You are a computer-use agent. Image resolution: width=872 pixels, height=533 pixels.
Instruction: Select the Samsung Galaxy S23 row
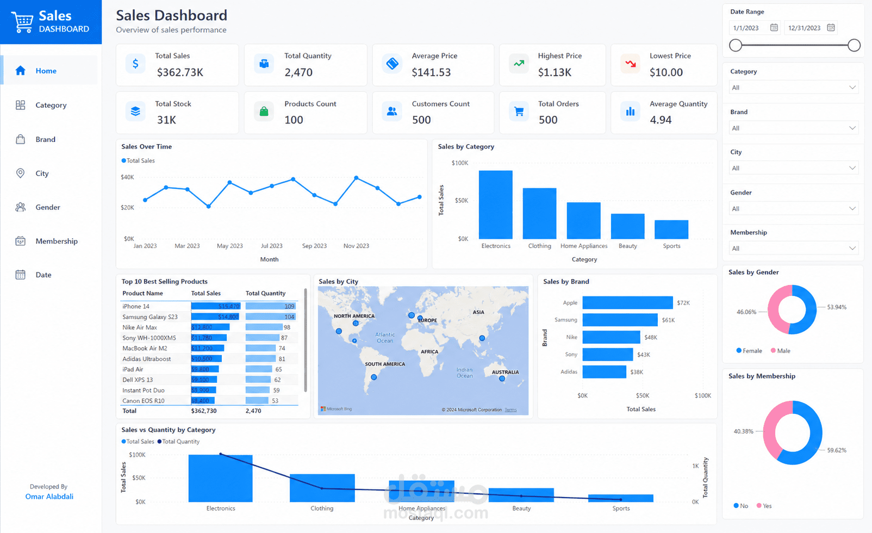(210, 317)
